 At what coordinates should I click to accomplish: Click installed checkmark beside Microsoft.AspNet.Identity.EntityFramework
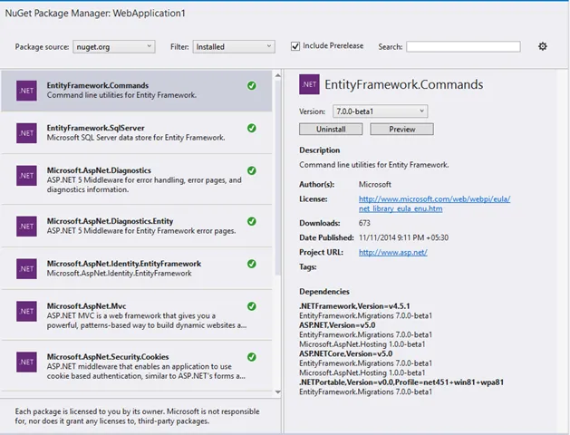point(251,263)
